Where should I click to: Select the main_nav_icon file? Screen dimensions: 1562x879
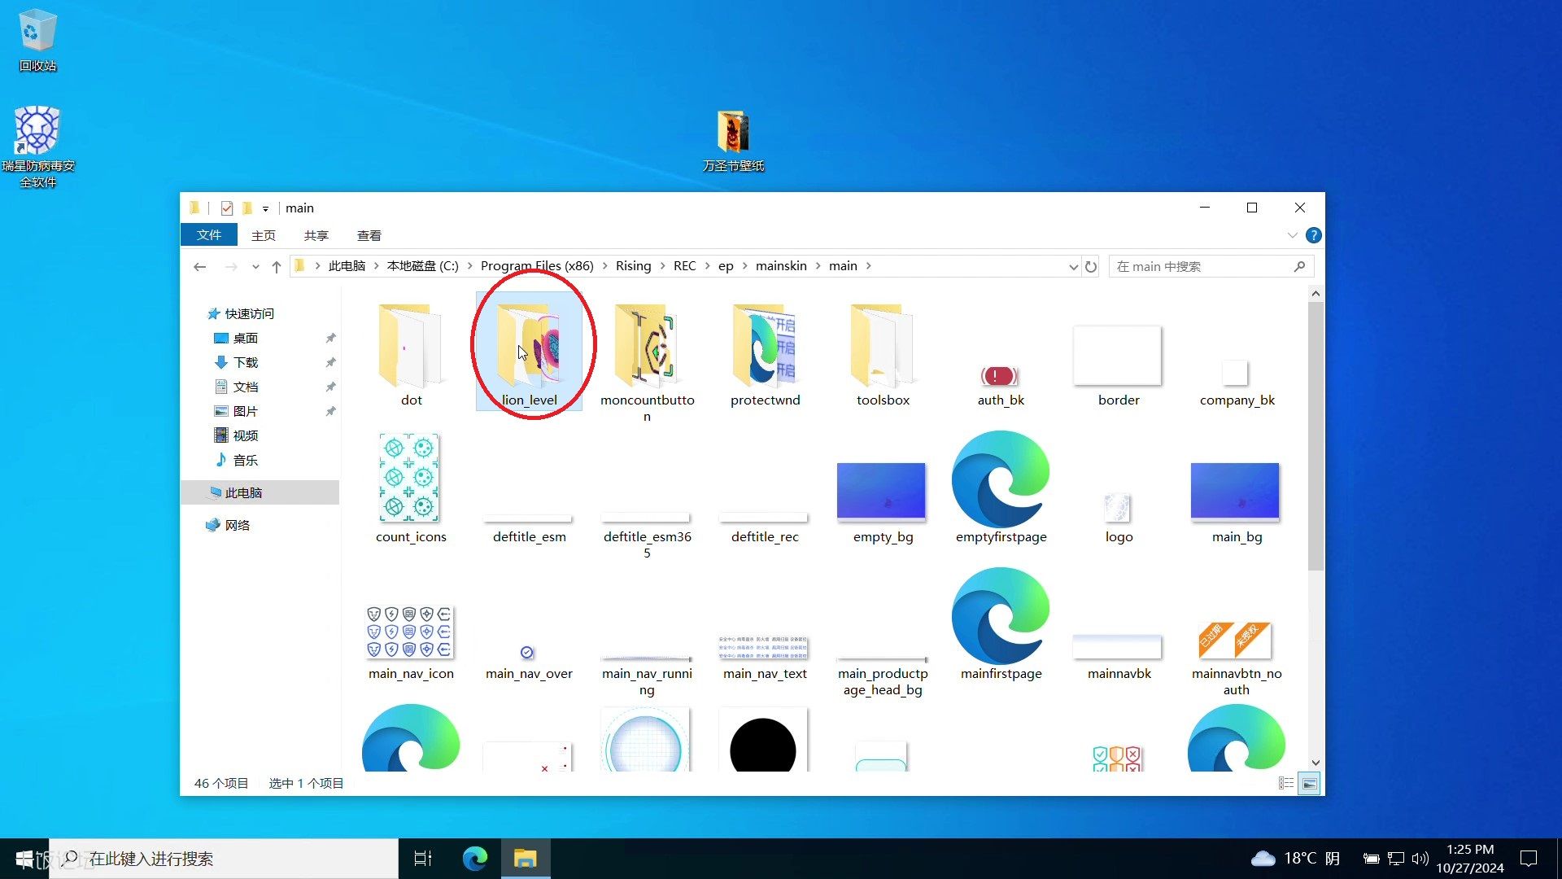click(411, 641)
